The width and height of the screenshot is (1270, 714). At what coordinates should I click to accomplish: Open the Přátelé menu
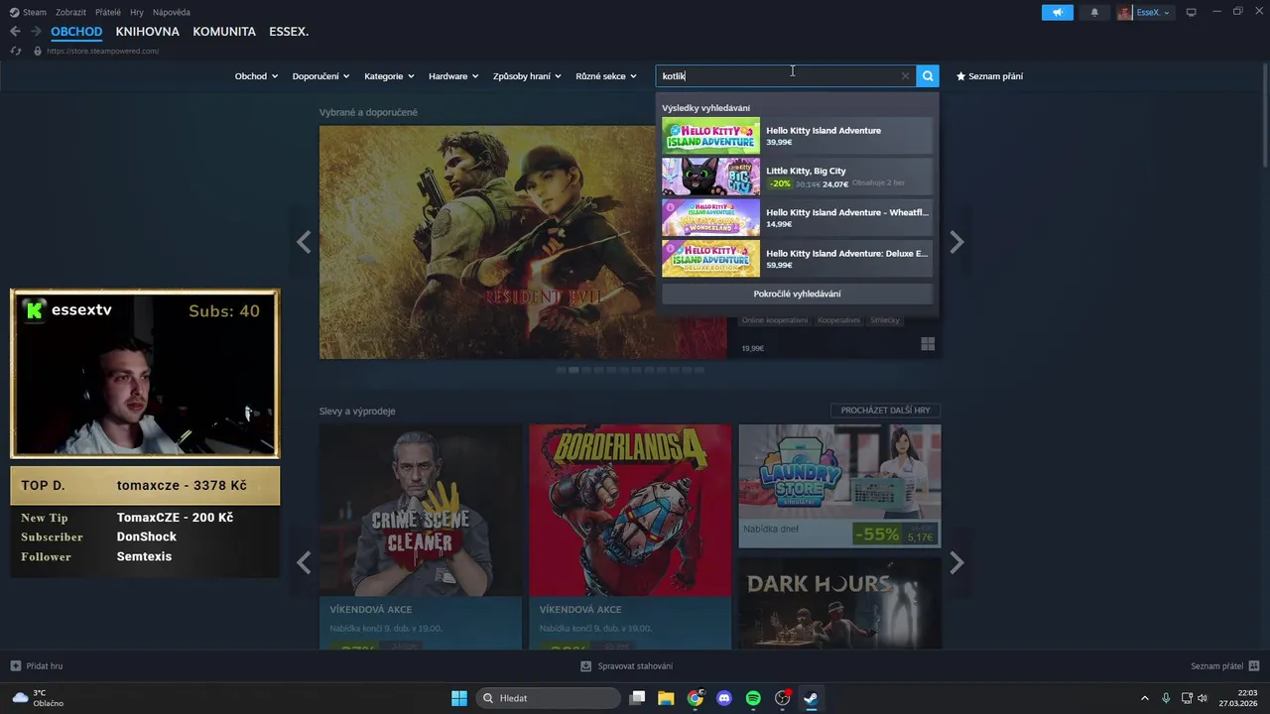pos(108,12)
